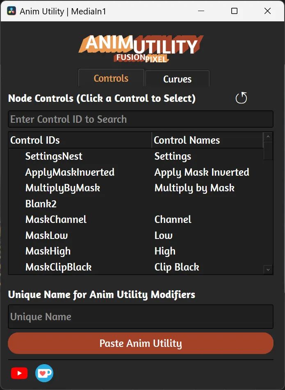Select the ApplyMaskInverted control

pos(136,172)
